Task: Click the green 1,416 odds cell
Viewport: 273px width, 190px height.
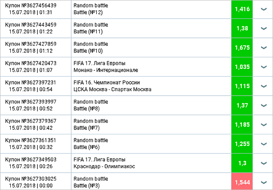Action: [242, 9]
